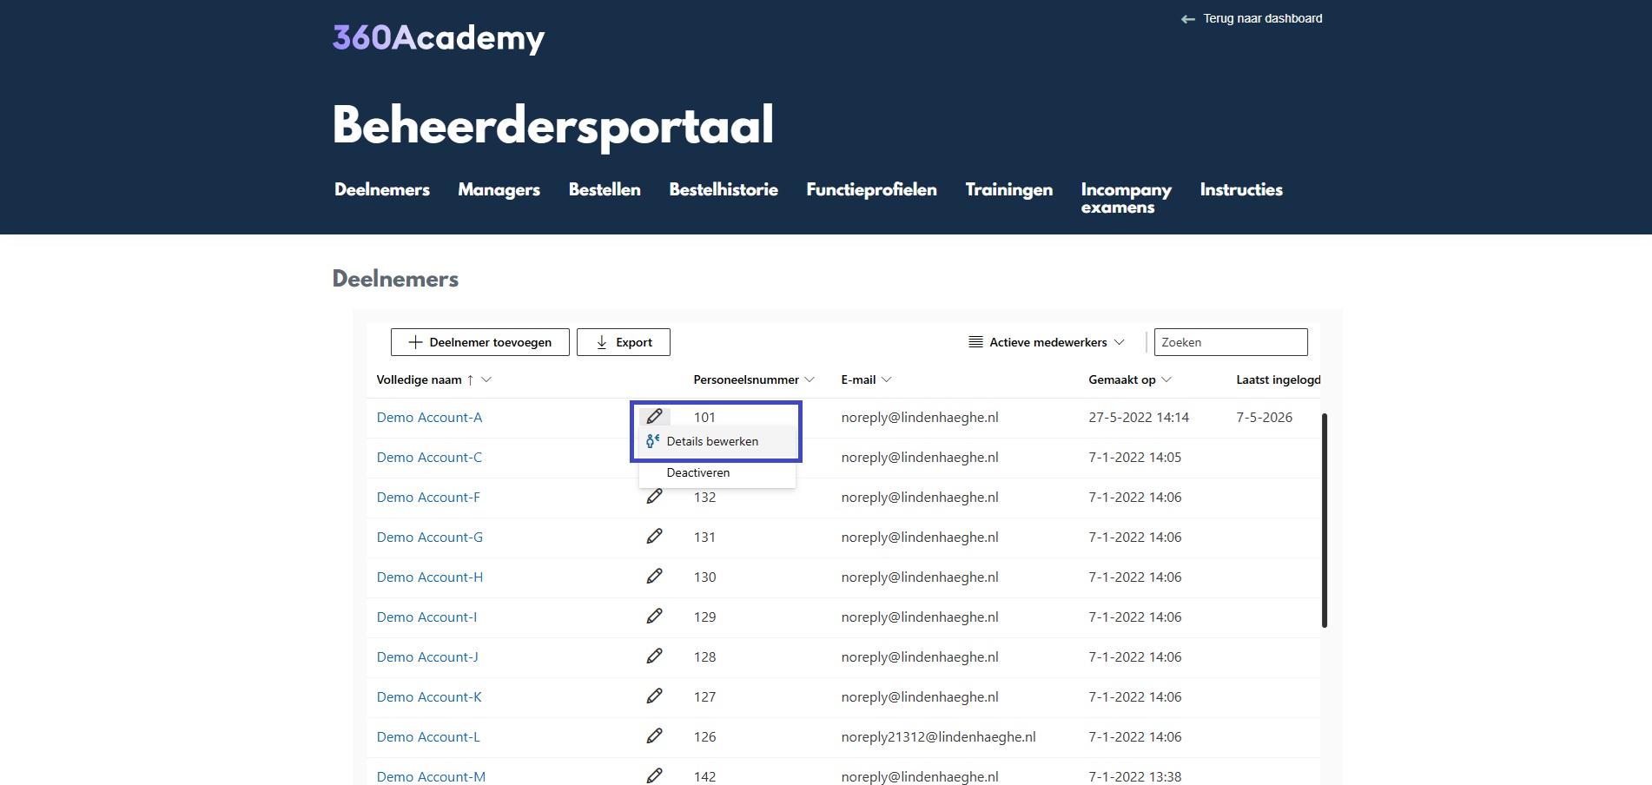Viewport: 1652px width, 785px height.
Task: Click Terug naar dashboard link
Action: pos(1263,18)
